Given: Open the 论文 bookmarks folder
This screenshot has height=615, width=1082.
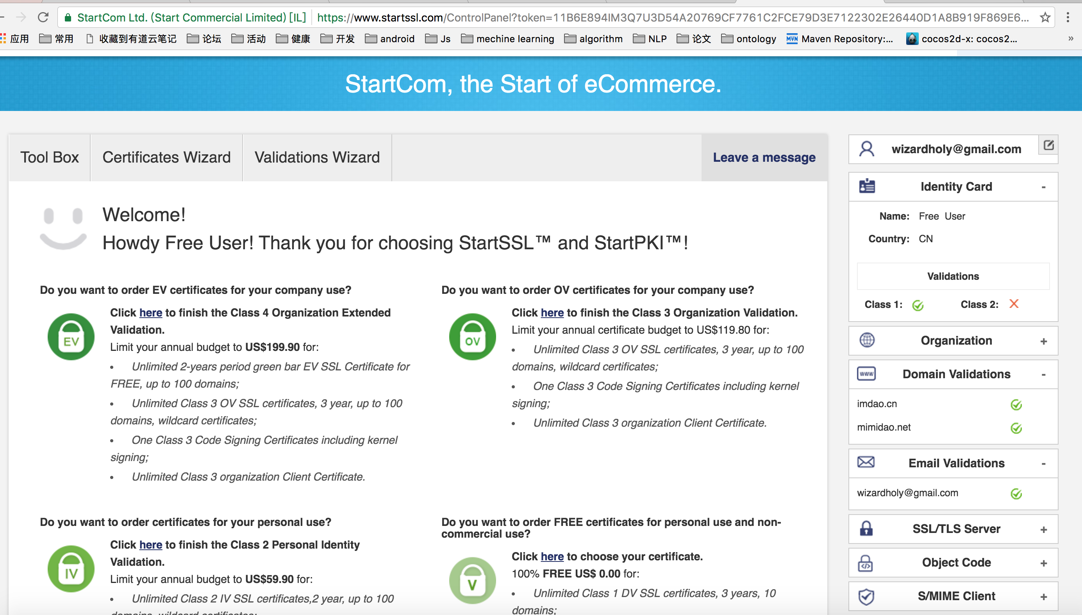Looking at the screenshot, I should pos(694,39).
